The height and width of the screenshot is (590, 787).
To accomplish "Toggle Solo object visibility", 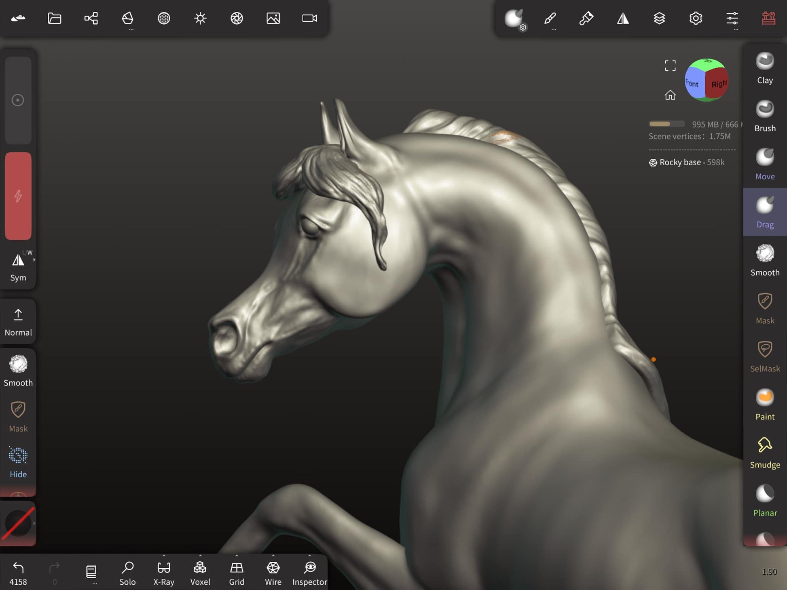I will tap(127, 573).
